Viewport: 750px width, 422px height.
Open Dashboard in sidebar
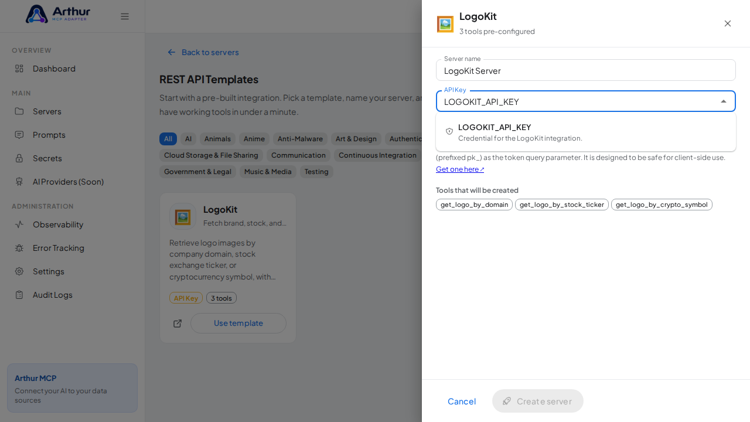pos(72,69)
